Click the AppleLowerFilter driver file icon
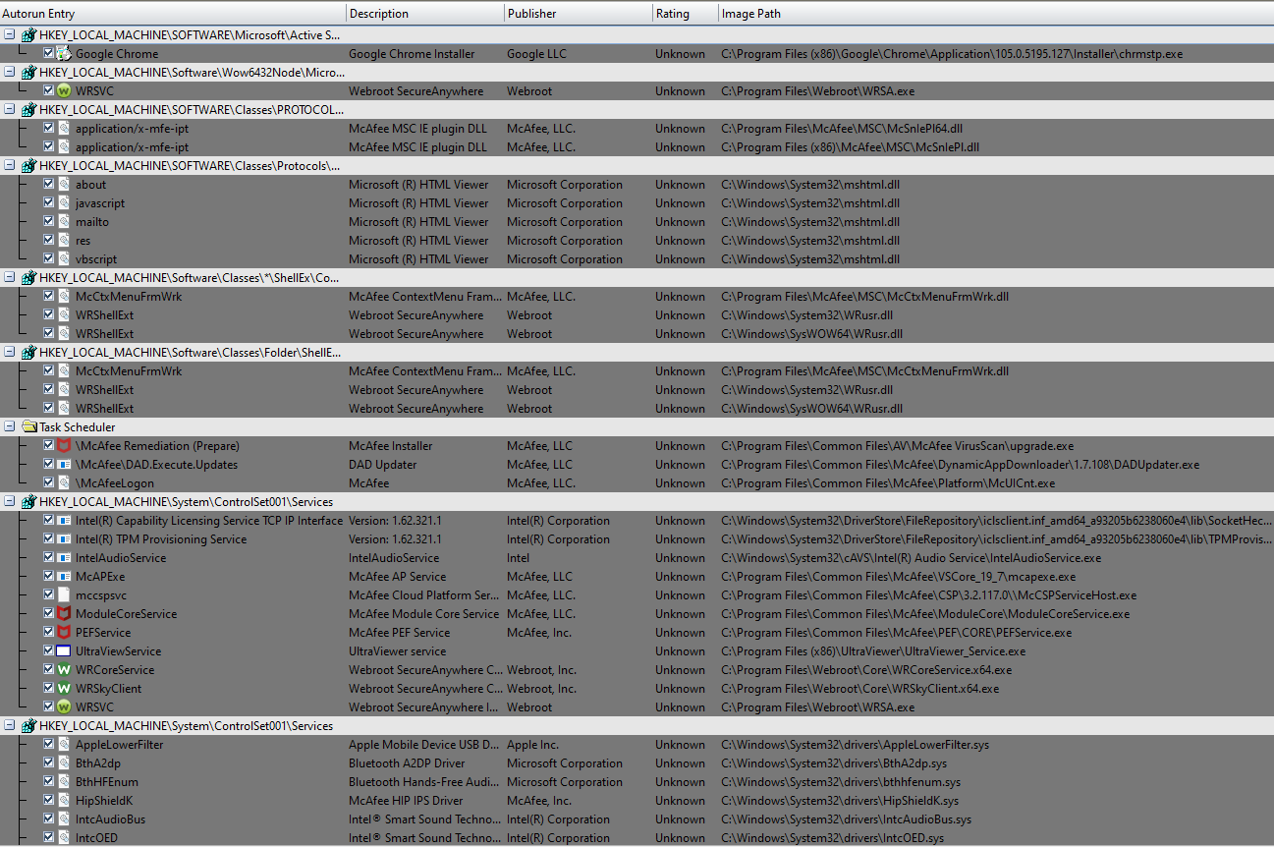Viewport: 1274px width, 847px height. tap(64, 745)
